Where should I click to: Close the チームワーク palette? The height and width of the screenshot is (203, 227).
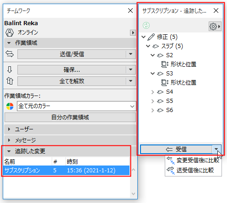[130, 11]
